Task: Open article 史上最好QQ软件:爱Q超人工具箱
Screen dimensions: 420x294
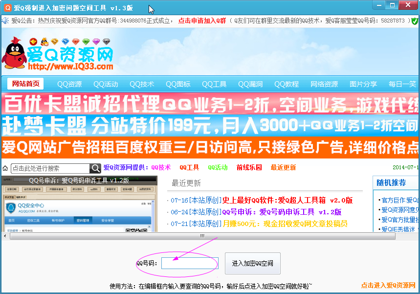Action: [x=287, y=200]
